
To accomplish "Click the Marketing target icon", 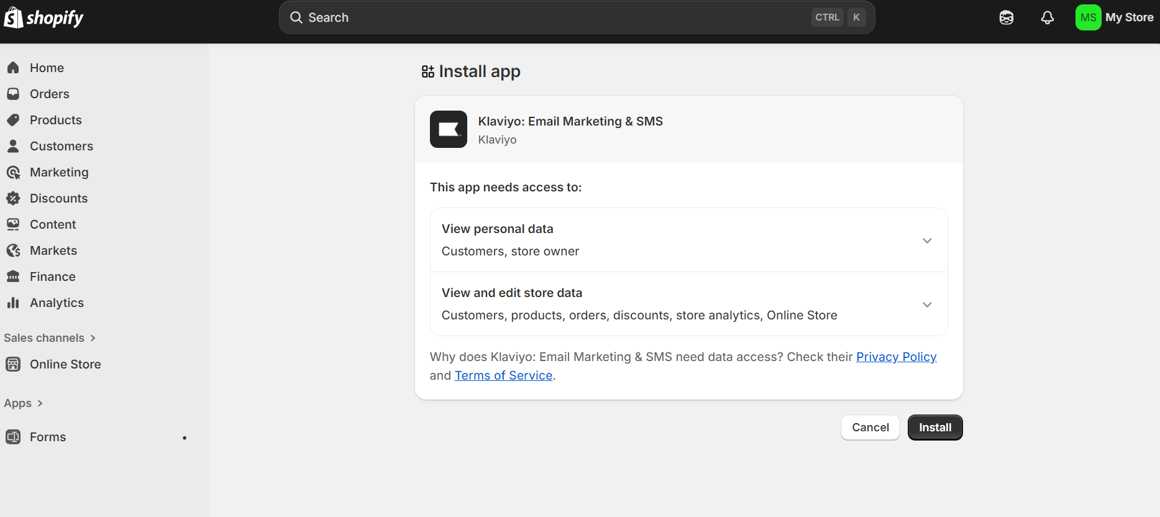I will [x=13, y=172].
